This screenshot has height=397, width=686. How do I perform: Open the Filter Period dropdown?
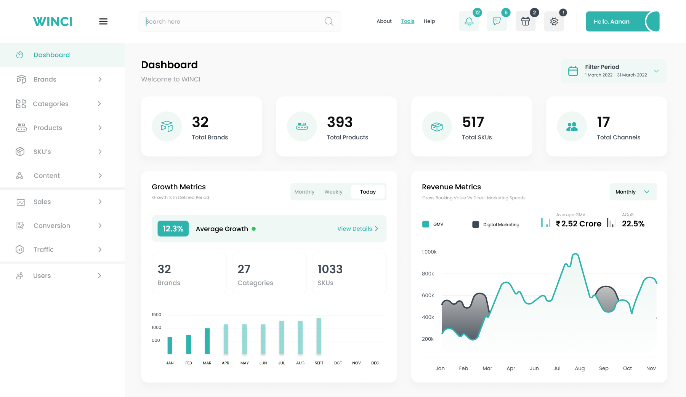(x=614, y=71)
